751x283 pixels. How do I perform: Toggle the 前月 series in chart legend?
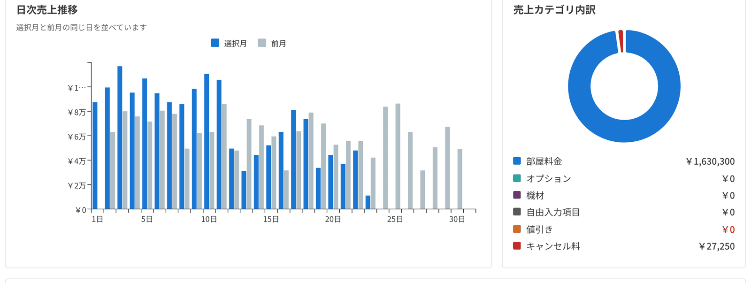(x=272, y=43)
